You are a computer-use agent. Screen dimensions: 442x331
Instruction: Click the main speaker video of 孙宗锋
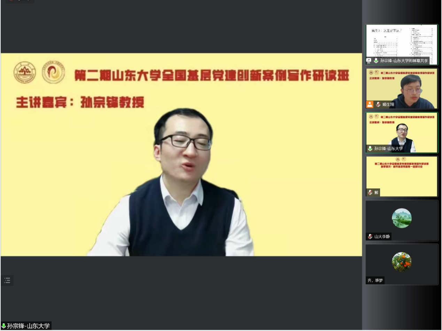pos(181,155)
